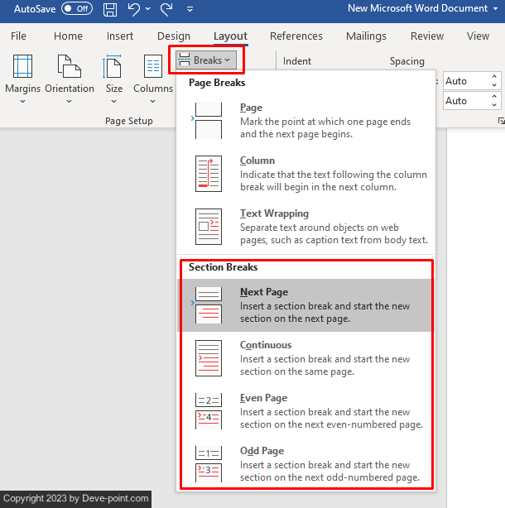The width and height of the screenshot is (505, 508).
Task: Toggle the AutoSave switch
Action: (77, 9)
